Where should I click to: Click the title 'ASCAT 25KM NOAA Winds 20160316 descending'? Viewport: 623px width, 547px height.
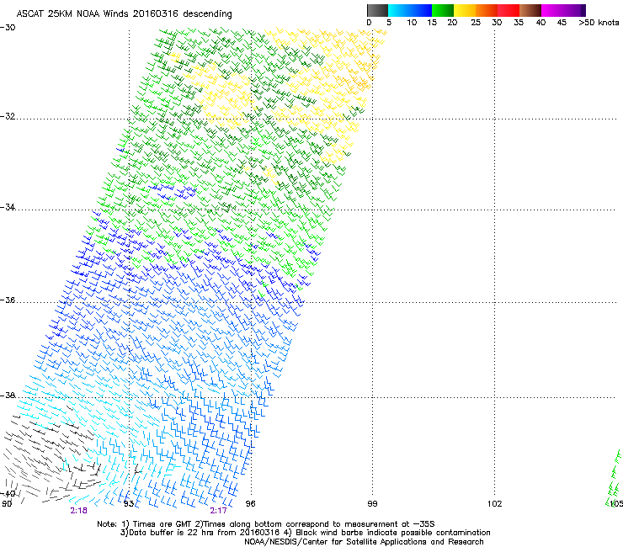[x=124, y=14]
